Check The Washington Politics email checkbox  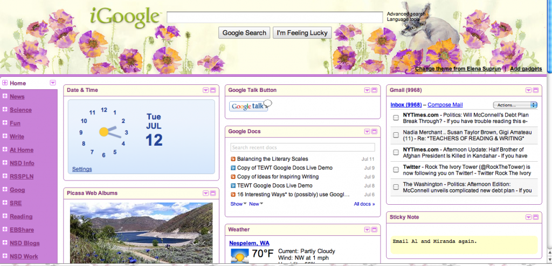click(396, 187)
